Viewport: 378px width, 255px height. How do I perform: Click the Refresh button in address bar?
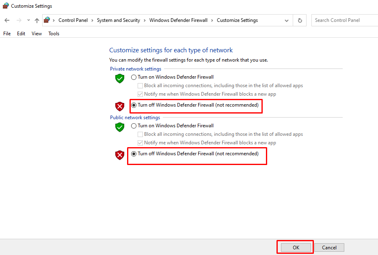300,20
